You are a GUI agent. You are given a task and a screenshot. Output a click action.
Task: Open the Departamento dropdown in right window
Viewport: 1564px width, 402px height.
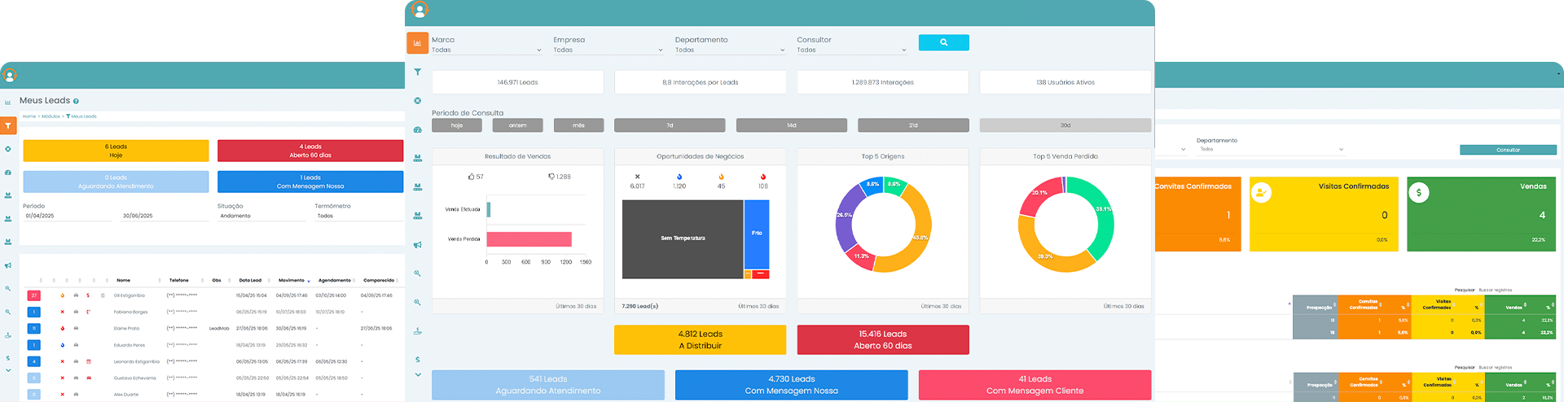[1270, 150]
